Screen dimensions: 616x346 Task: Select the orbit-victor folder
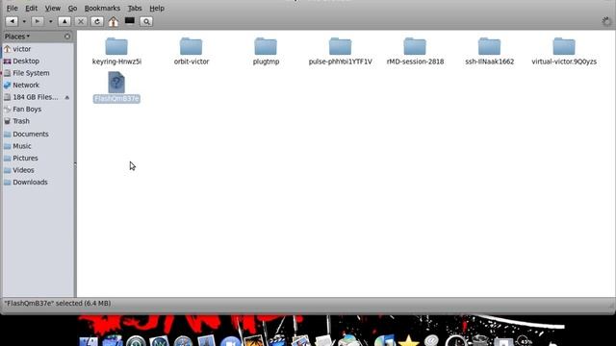192,51
